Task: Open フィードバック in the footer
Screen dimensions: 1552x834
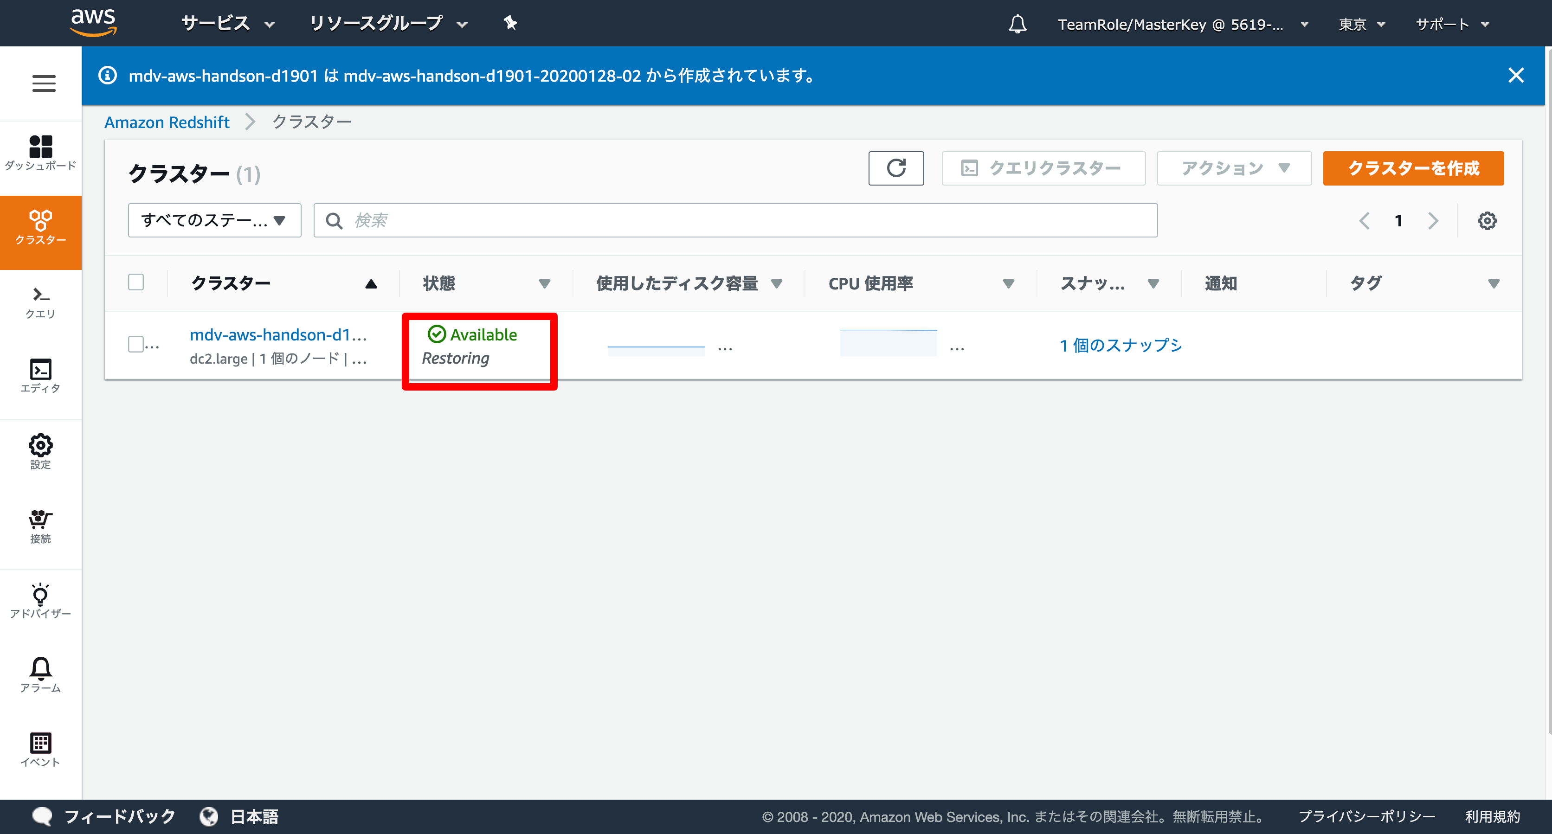Action: point(103,816)
